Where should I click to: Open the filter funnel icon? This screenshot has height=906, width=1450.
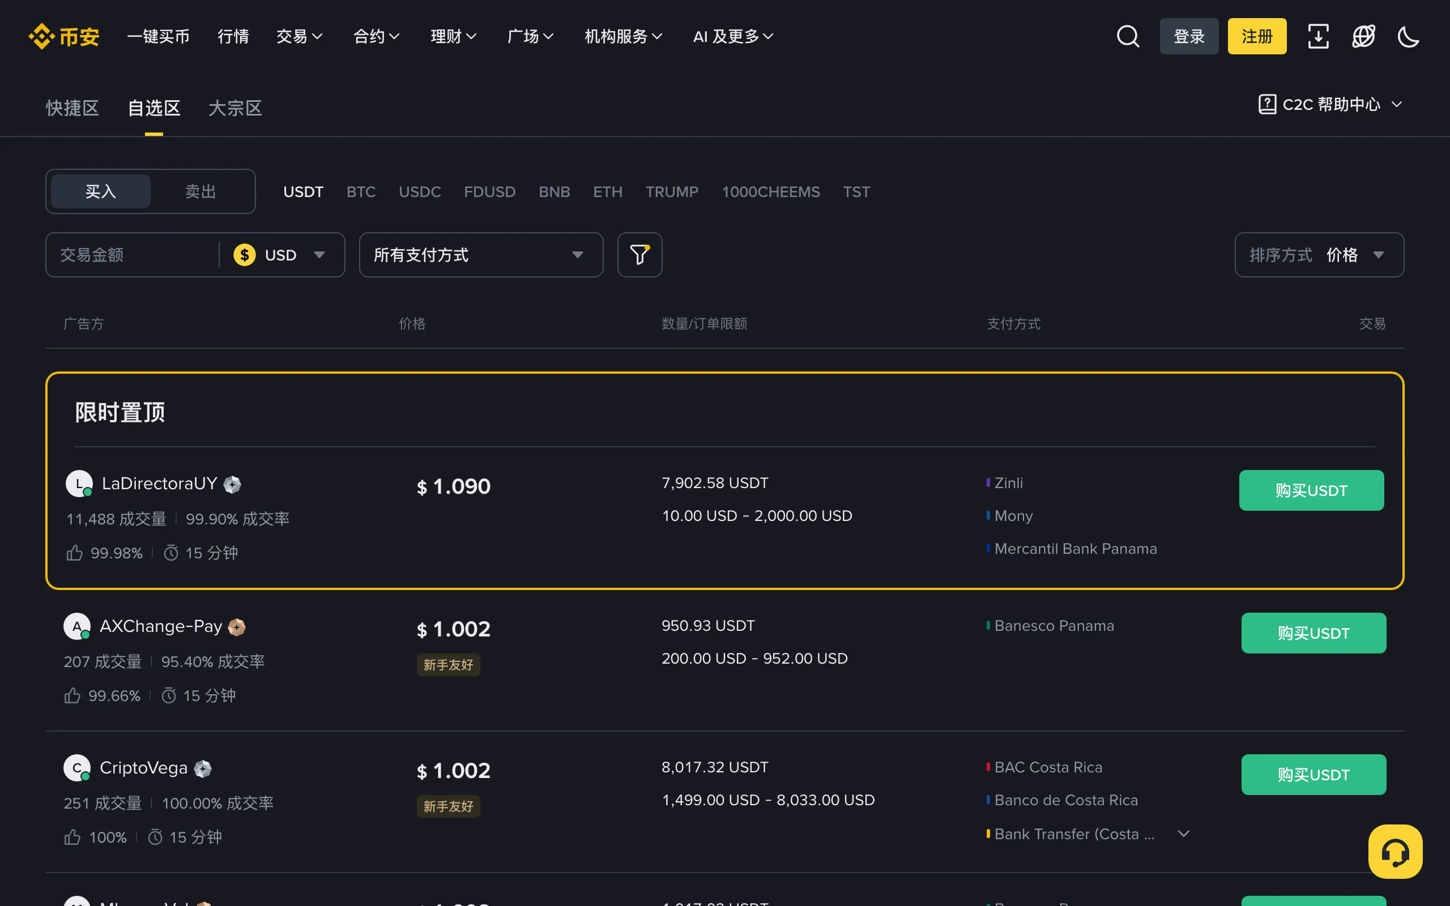(639, 255)
